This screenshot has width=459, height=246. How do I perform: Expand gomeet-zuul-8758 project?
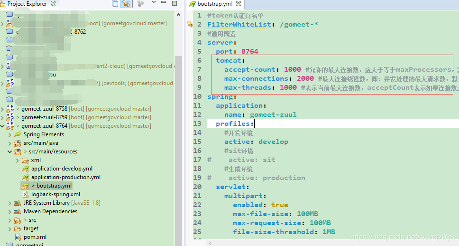click(3, 109)
